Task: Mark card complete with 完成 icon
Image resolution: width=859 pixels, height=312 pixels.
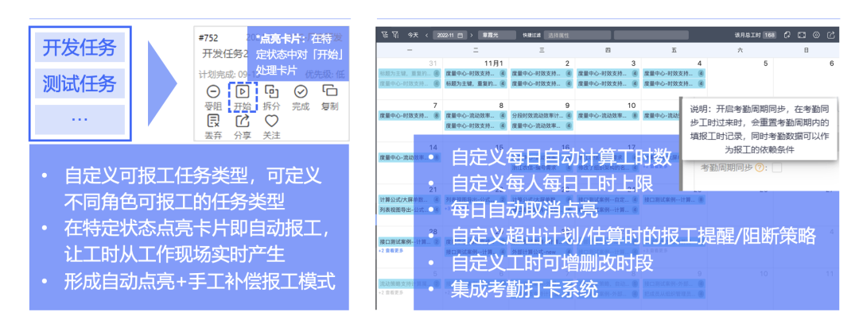Action: coord(301,91)
